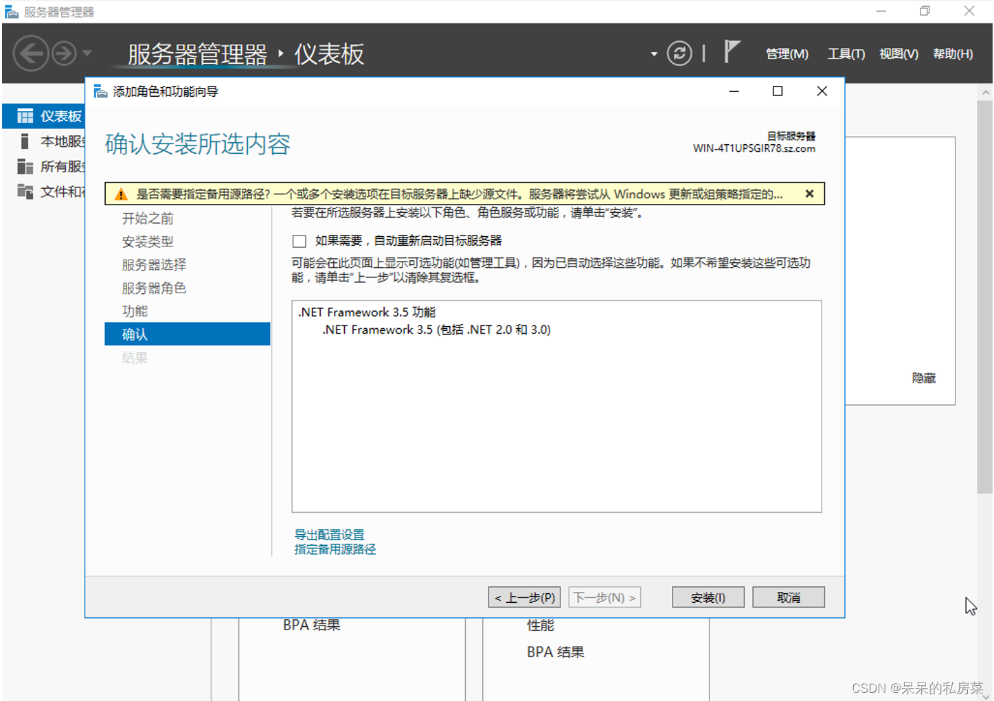Image resolution: width=994 pixels, height=701 pixels.
Task: Click the wizard title bar icon
Action: [100, 91]
